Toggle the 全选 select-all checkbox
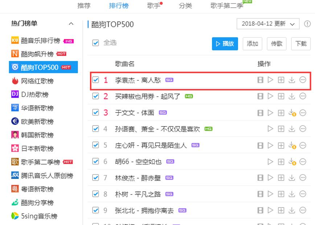This screenshot has width=315, height=225. click(x=96, y=43)
